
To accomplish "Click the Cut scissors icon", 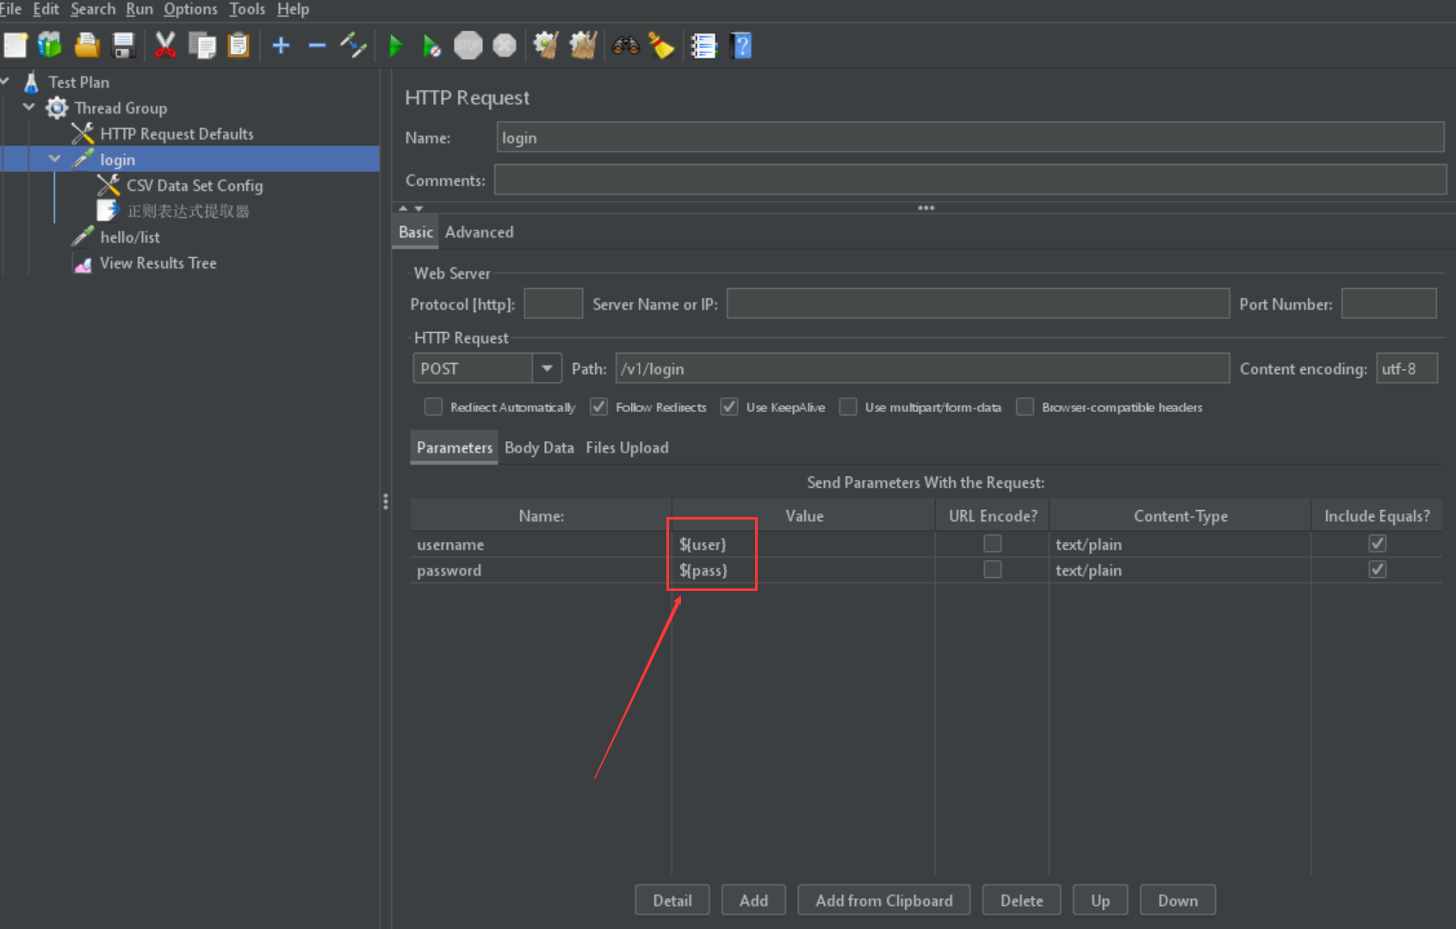I will tap(165, 45).
